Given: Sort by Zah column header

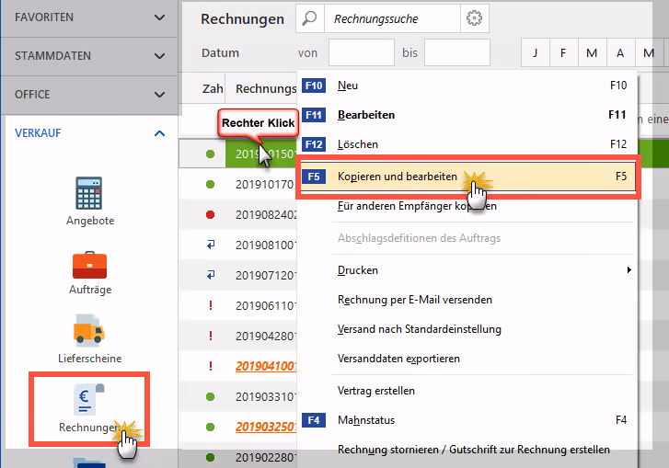Looking at the screenshot, I should 213,88.
